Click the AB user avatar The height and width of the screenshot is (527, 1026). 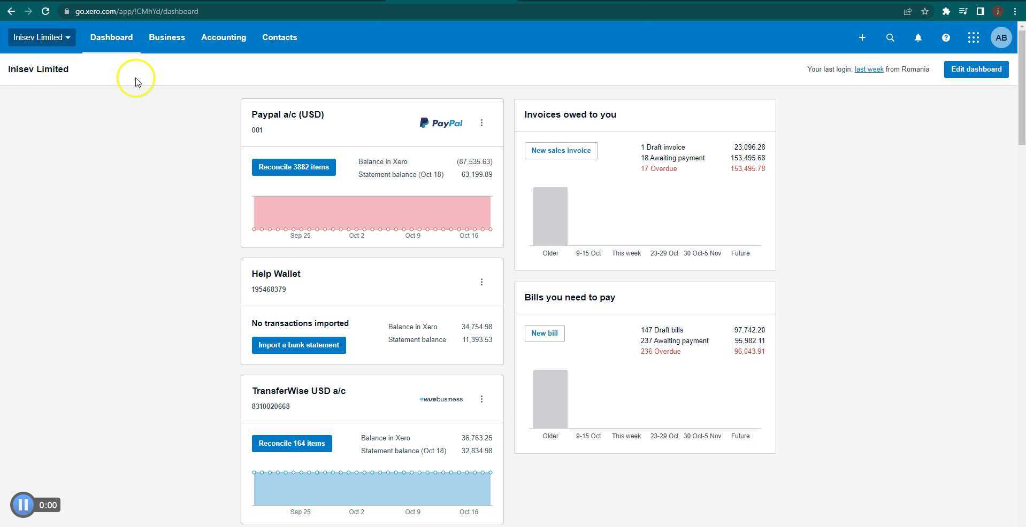[x=1001, y=37]
